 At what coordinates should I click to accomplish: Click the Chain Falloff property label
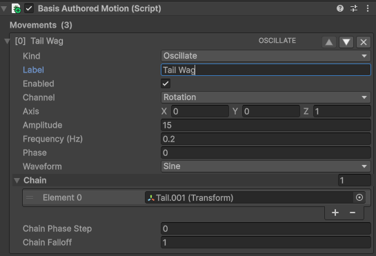[47, 242]
